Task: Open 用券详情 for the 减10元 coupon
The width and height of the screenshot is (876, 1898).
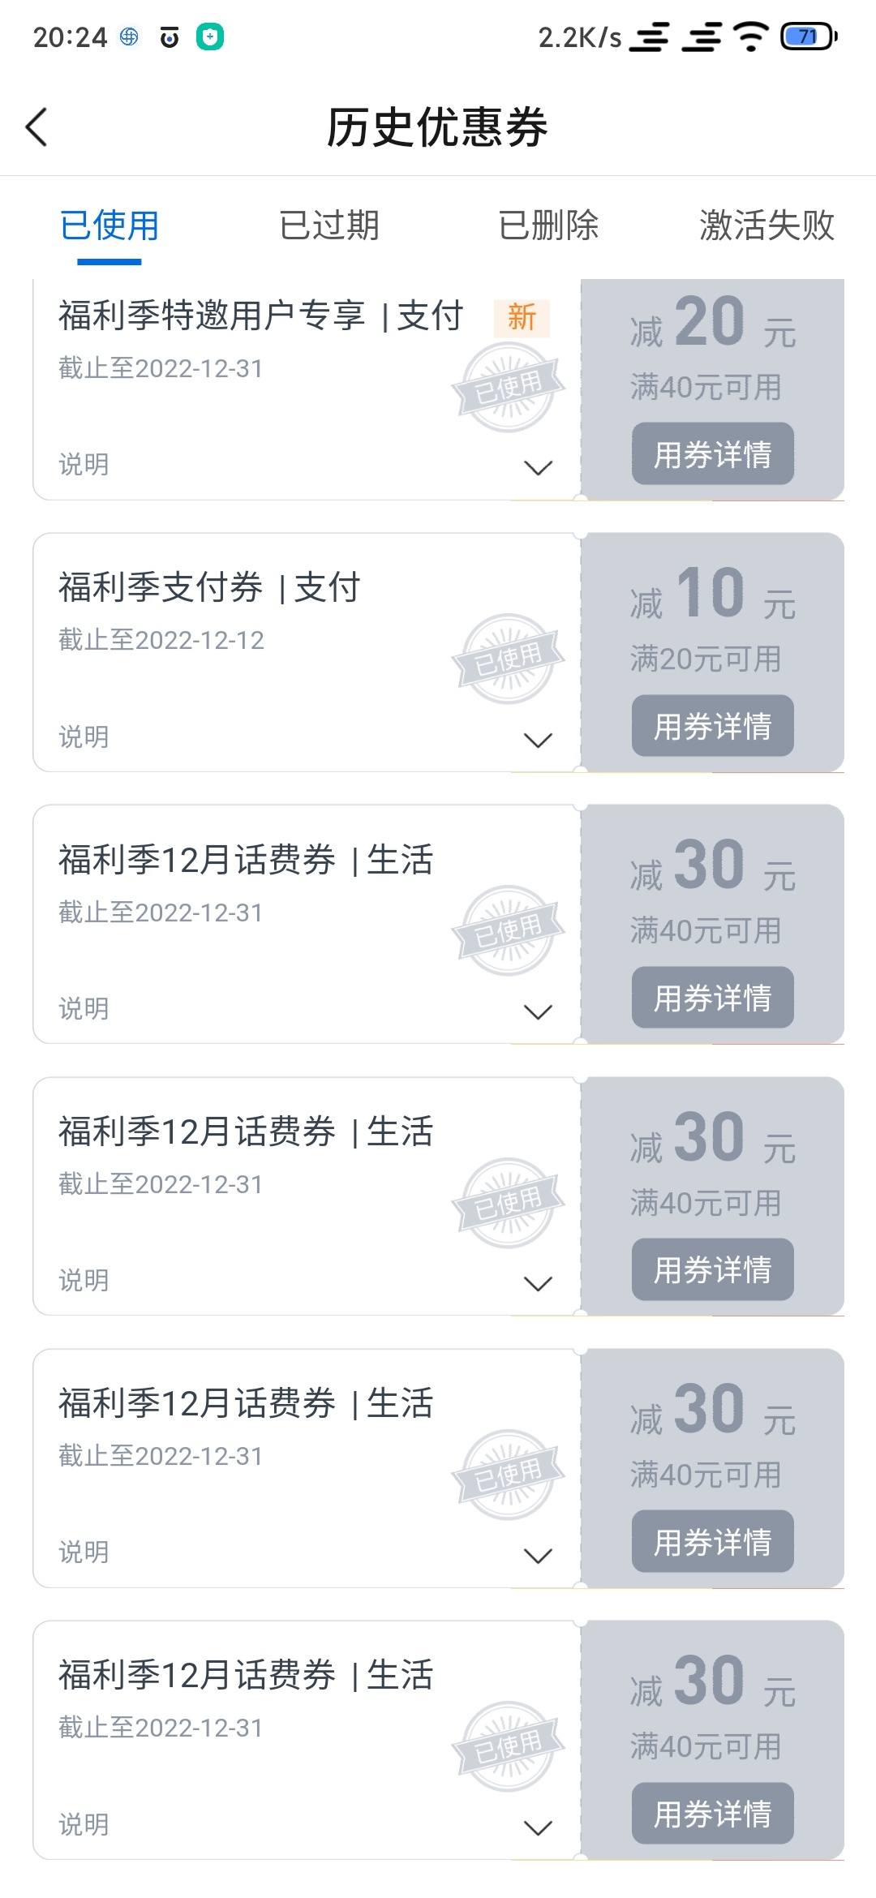Action: [713, 725]
